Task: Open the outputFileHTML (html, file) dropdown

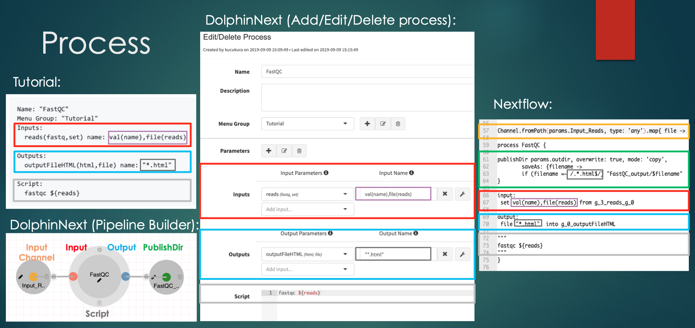Action: [x=307, y=254]
